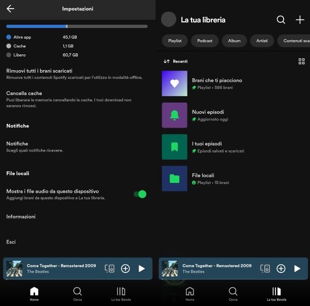Open Abbey Road cover in library player bar
The height and width of the screenshot is (306, 310).
[170, 268]
